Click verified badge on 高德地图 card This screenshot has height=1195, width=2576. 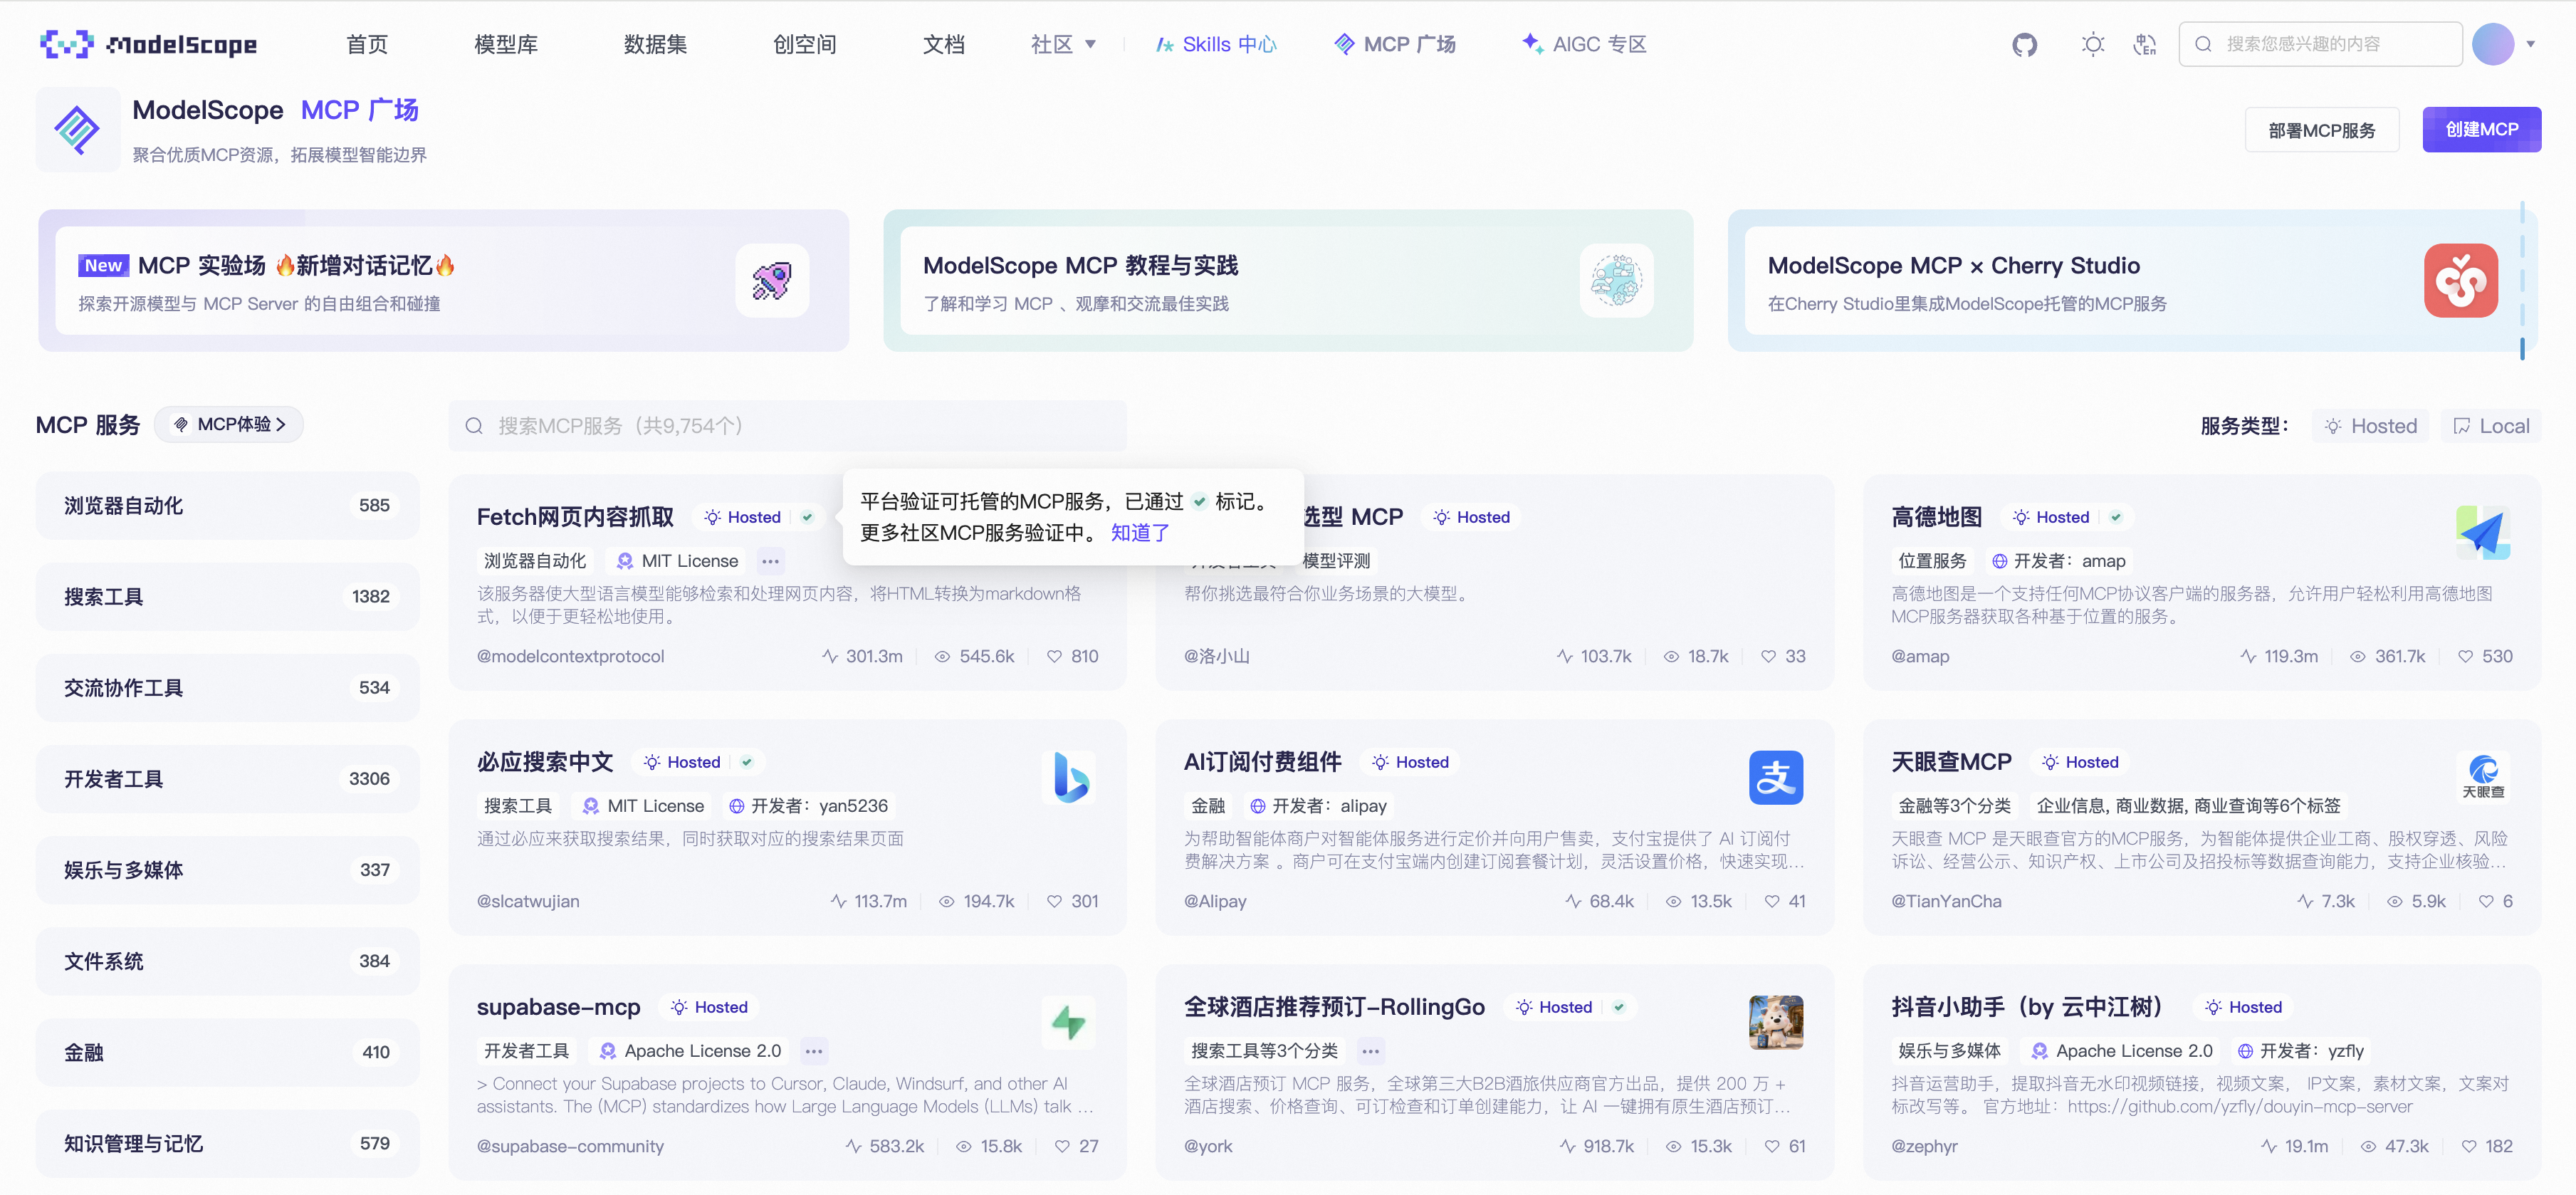pyautogui.click(x=2116, y=517)
